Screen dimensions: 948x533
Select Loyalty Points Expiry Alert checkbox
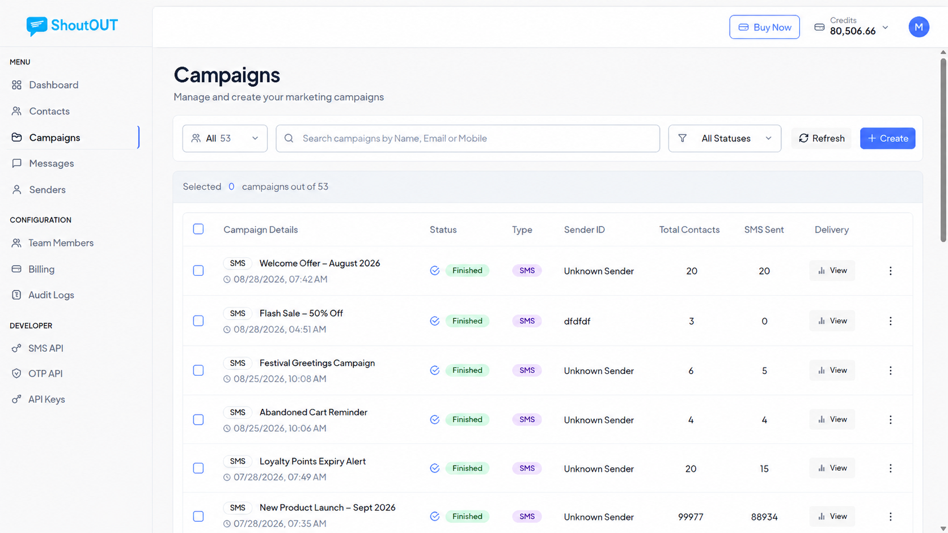198,468
